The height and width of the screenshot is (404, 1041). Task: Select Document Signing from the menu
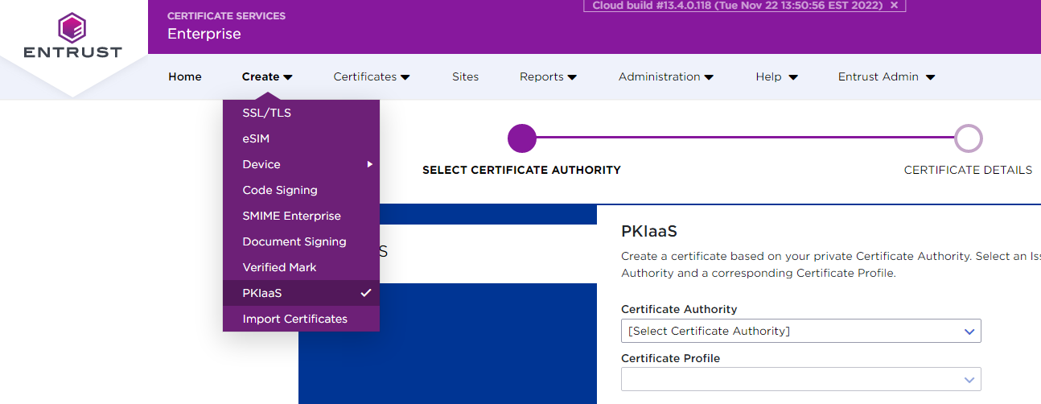(x=294, y=241)
